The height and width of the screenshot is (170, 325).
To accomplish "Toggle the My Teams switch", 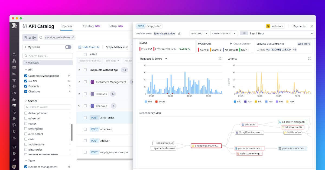I will tap(68, 47).
